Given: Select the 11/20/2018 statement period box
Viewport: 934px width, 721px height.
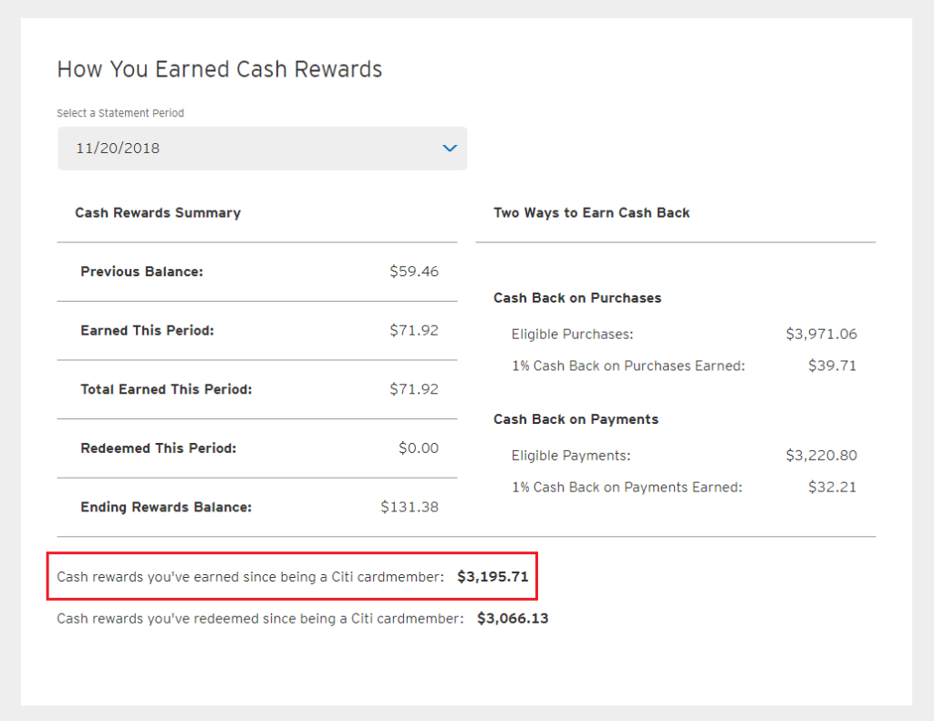Looking at the screenshot, I should pyautogui.click(x=262, y=149).
